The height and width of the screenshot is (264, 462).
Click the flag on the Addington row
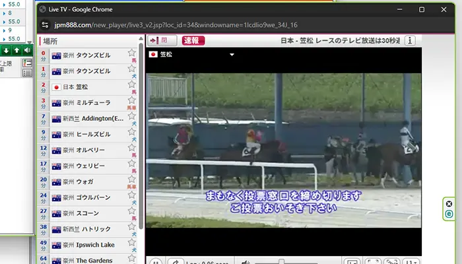(56, 119)
